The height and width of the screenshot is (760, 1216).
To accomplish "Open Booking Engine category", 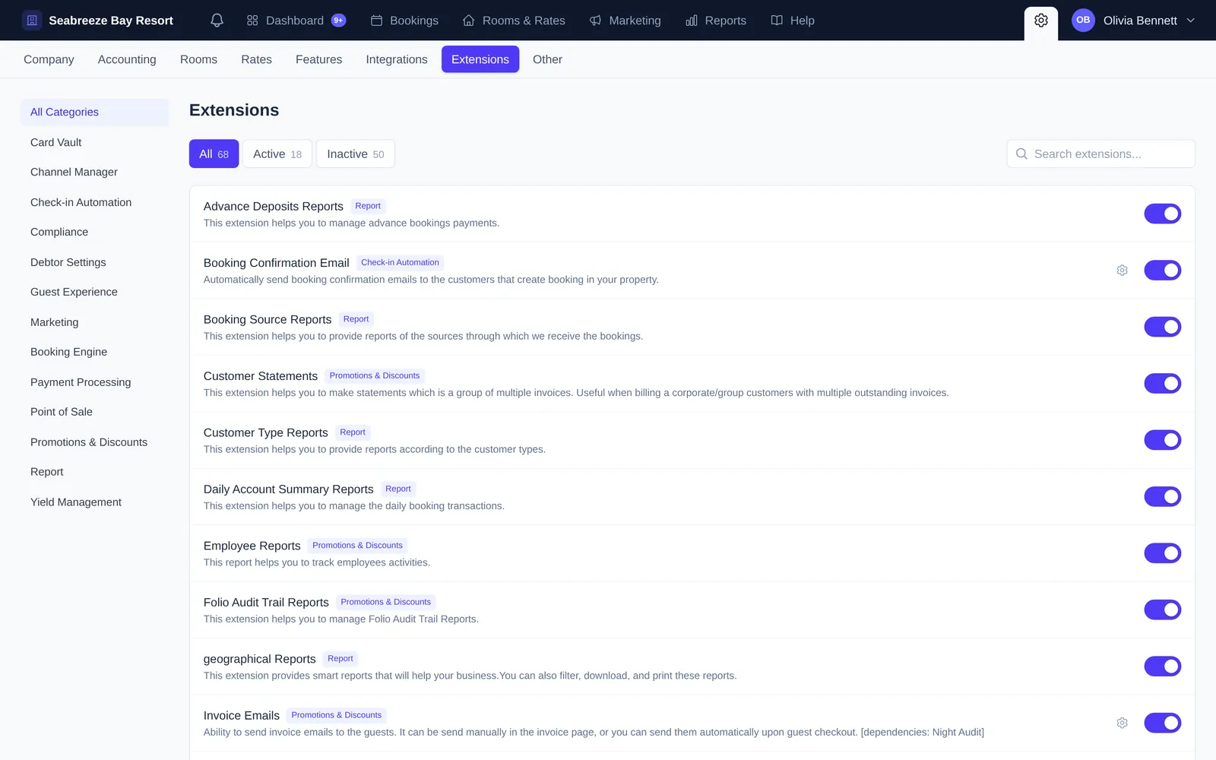I will click(x=94, y=352).
